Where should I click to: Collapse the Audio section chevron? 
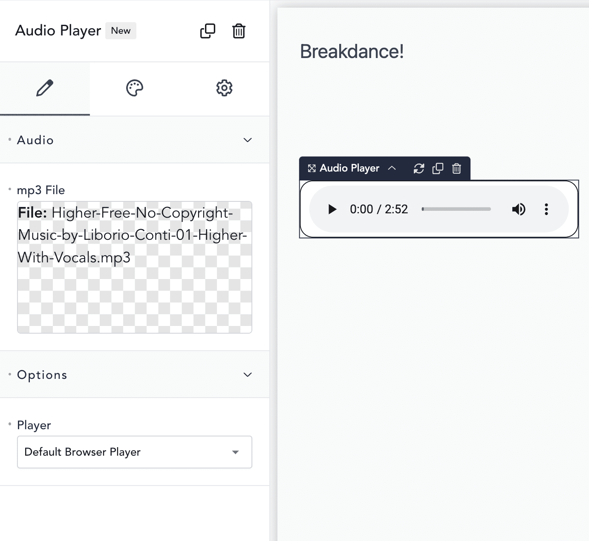[248, 140]
